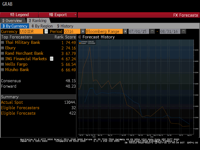The height and width of the screenshot is (150, 200).
Task: Open the Forecast History chart link
Action: coord(96,37)
